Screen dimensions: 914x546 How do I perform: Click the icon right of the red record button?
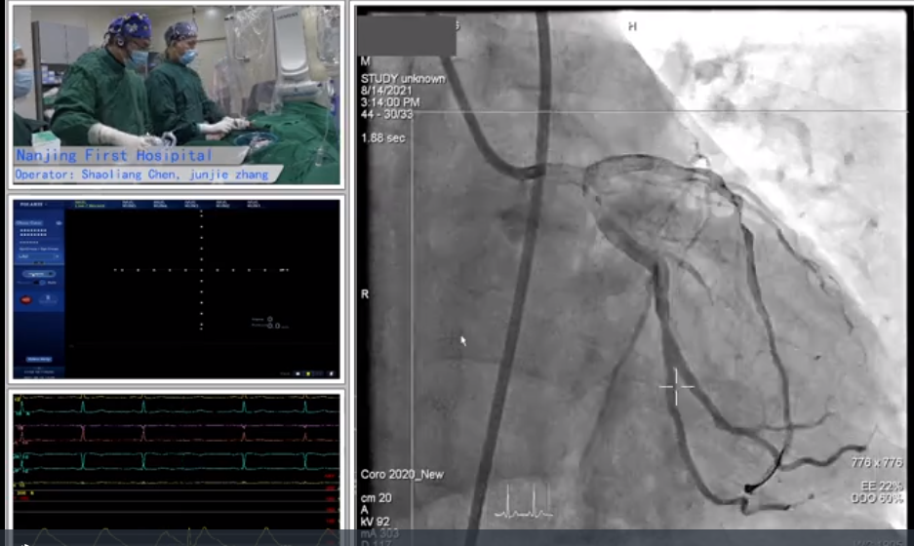48,299
